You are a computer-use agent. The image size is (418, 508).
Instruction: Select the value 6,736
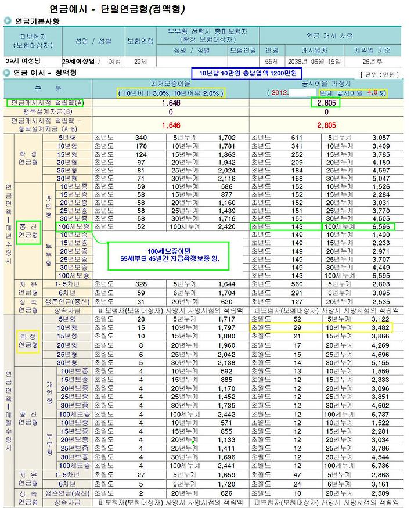[381, 466]
